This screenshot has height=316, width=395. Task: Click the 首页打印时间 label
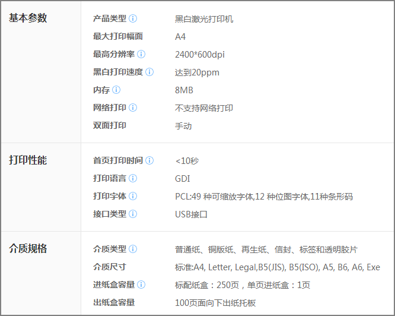pos(118,160)
